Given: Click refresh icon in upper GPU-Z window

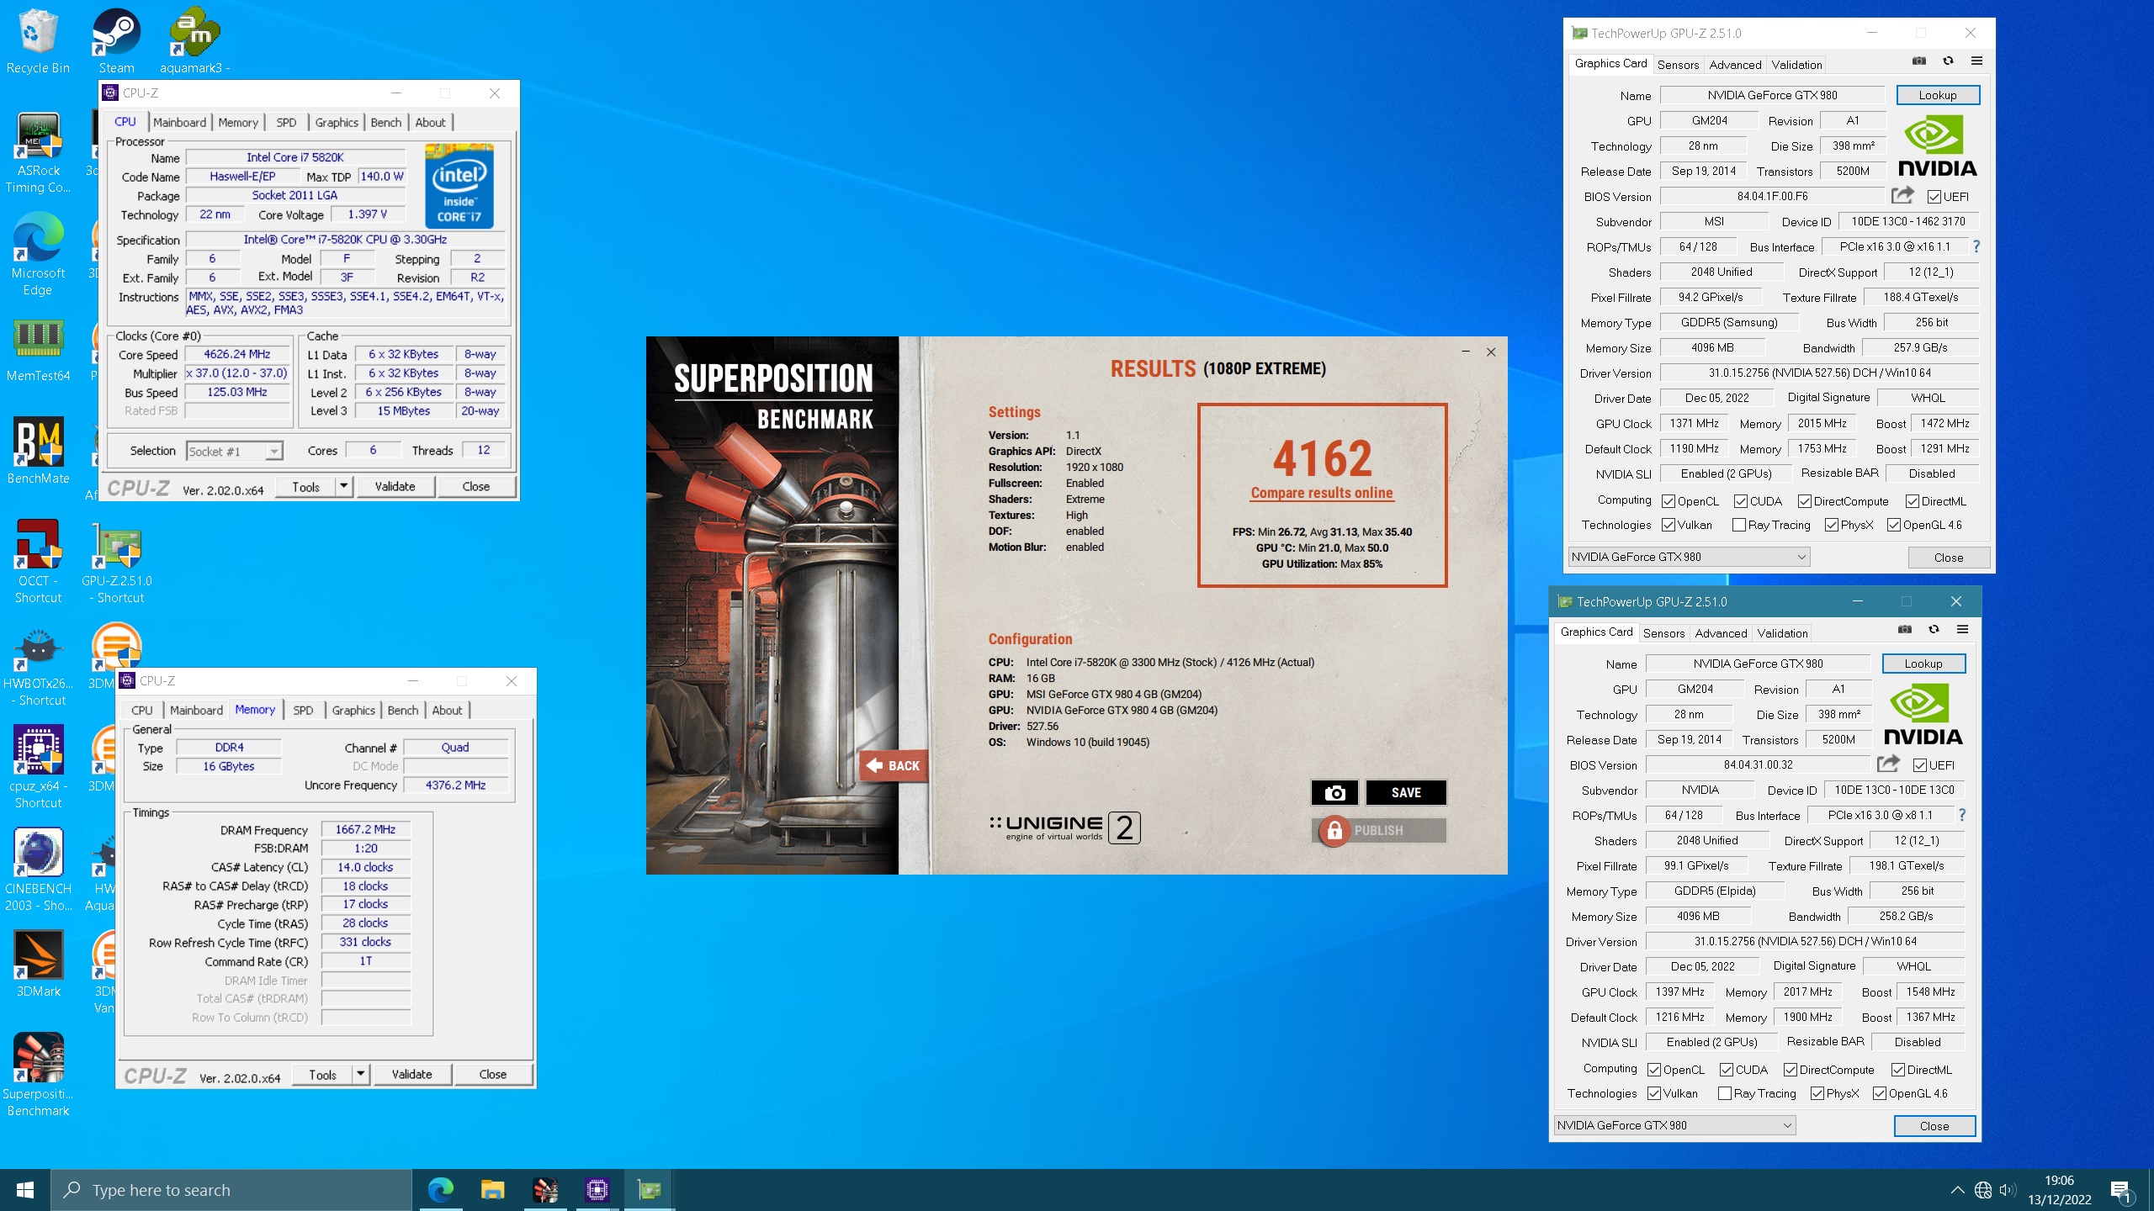Looking at the screenshot, I should 1948,61.
